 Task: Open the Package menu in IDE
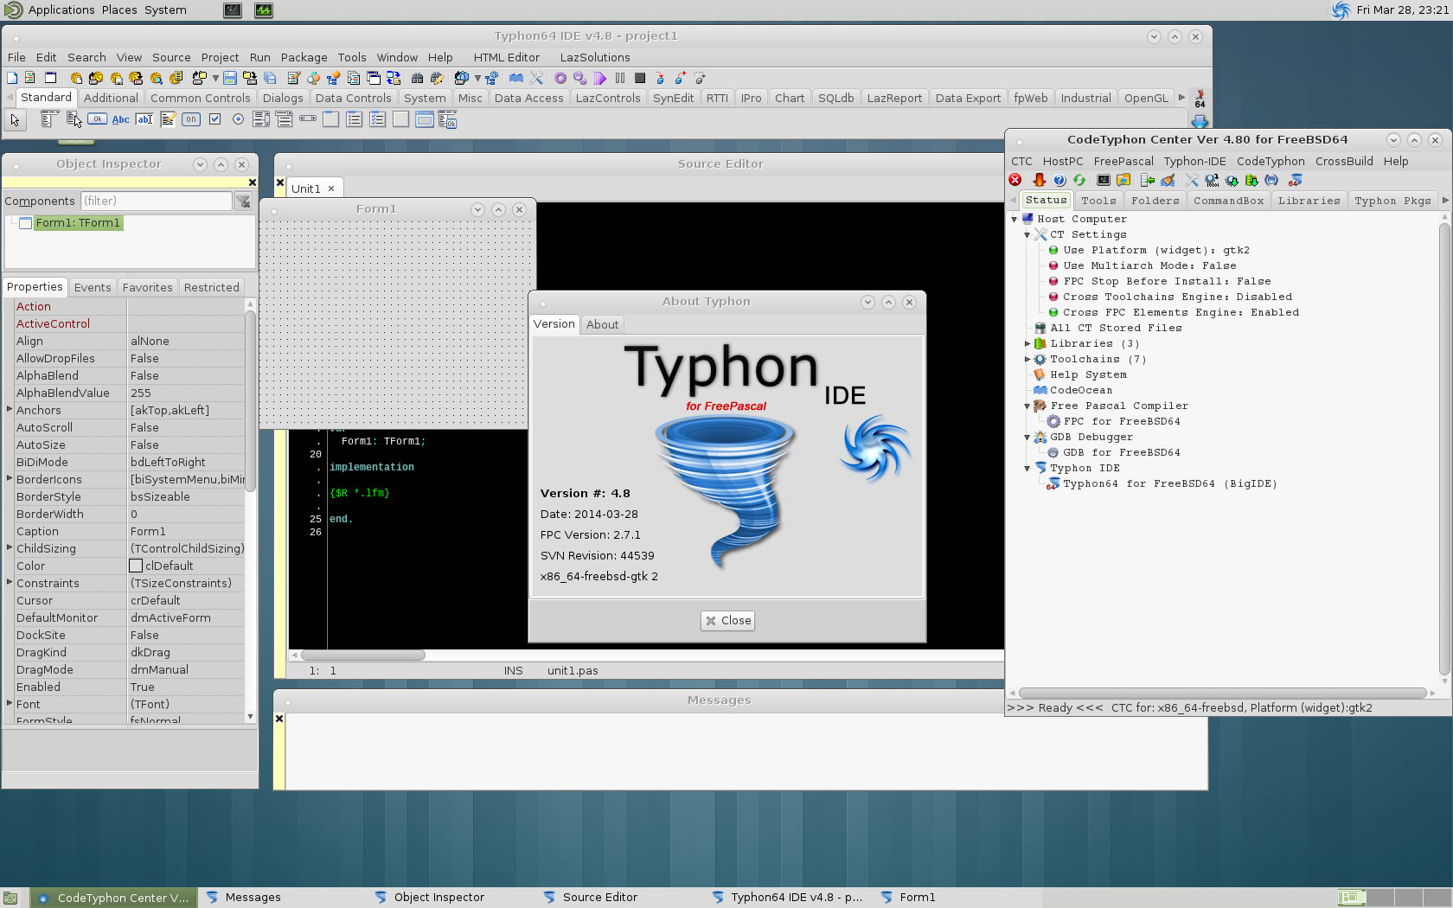point(304,57)
